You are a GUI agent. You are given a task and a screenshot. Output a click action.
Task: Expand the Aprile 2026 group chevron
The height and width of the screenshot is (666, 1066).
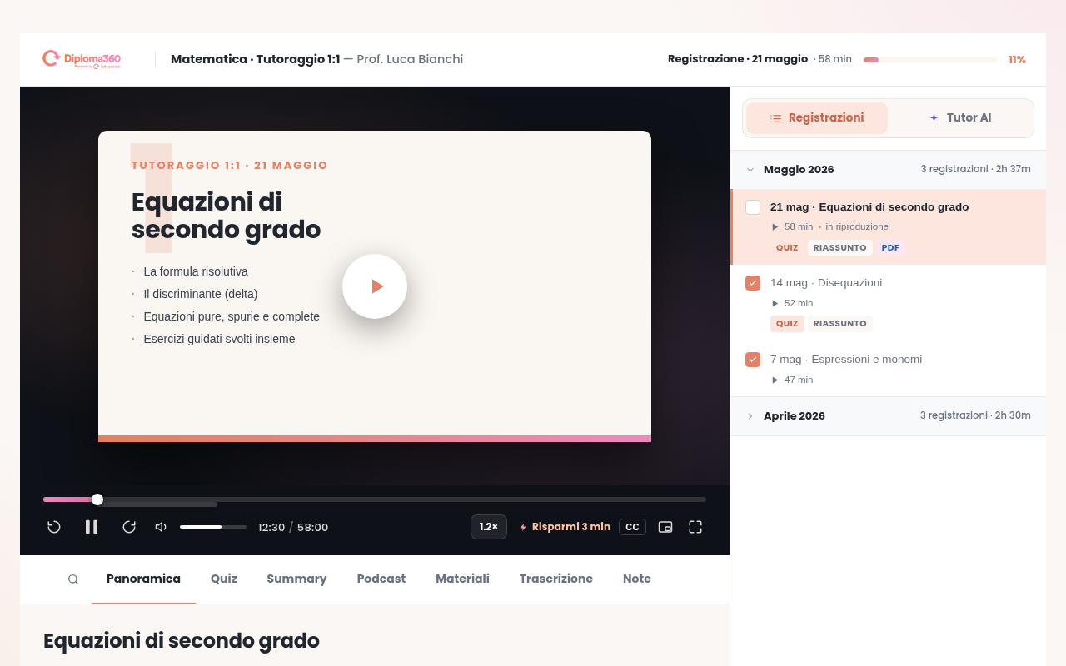(750, 416)
